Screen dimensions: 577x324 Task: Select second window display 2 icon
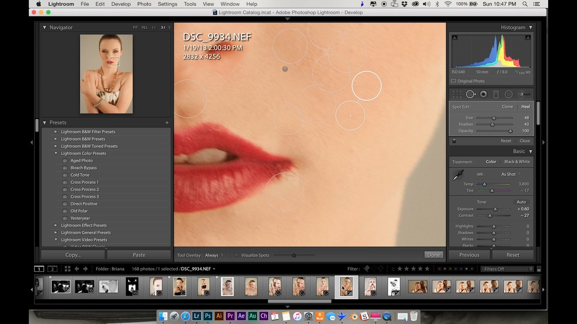click(x=52, y=269)
